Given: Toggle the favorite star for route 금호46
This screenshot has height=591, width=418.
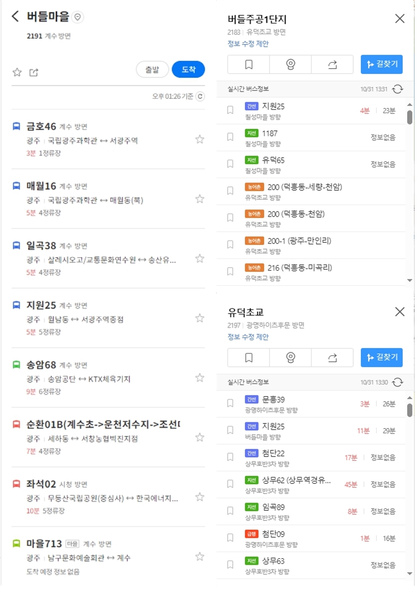Looking at the screenshot, I should tap(199, 139).
